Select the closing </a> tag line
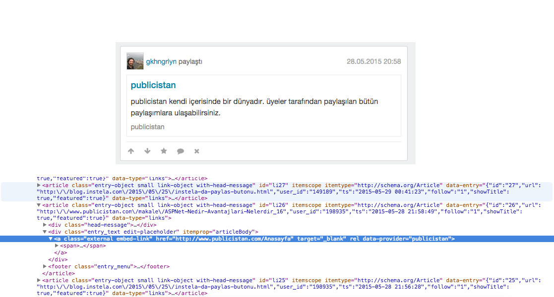Image resolution: width=554 pixels, height=297 pixels. pos(61,252)
